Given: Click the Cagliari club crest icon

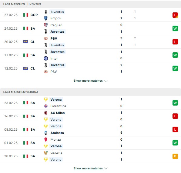Looking at the screenshot, I should [46, 25].
